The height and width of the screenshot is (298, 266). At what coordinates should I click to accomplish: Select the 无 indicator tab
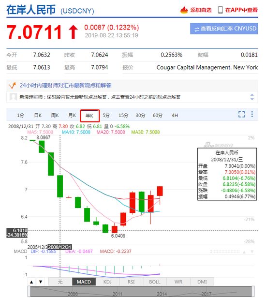60,282
